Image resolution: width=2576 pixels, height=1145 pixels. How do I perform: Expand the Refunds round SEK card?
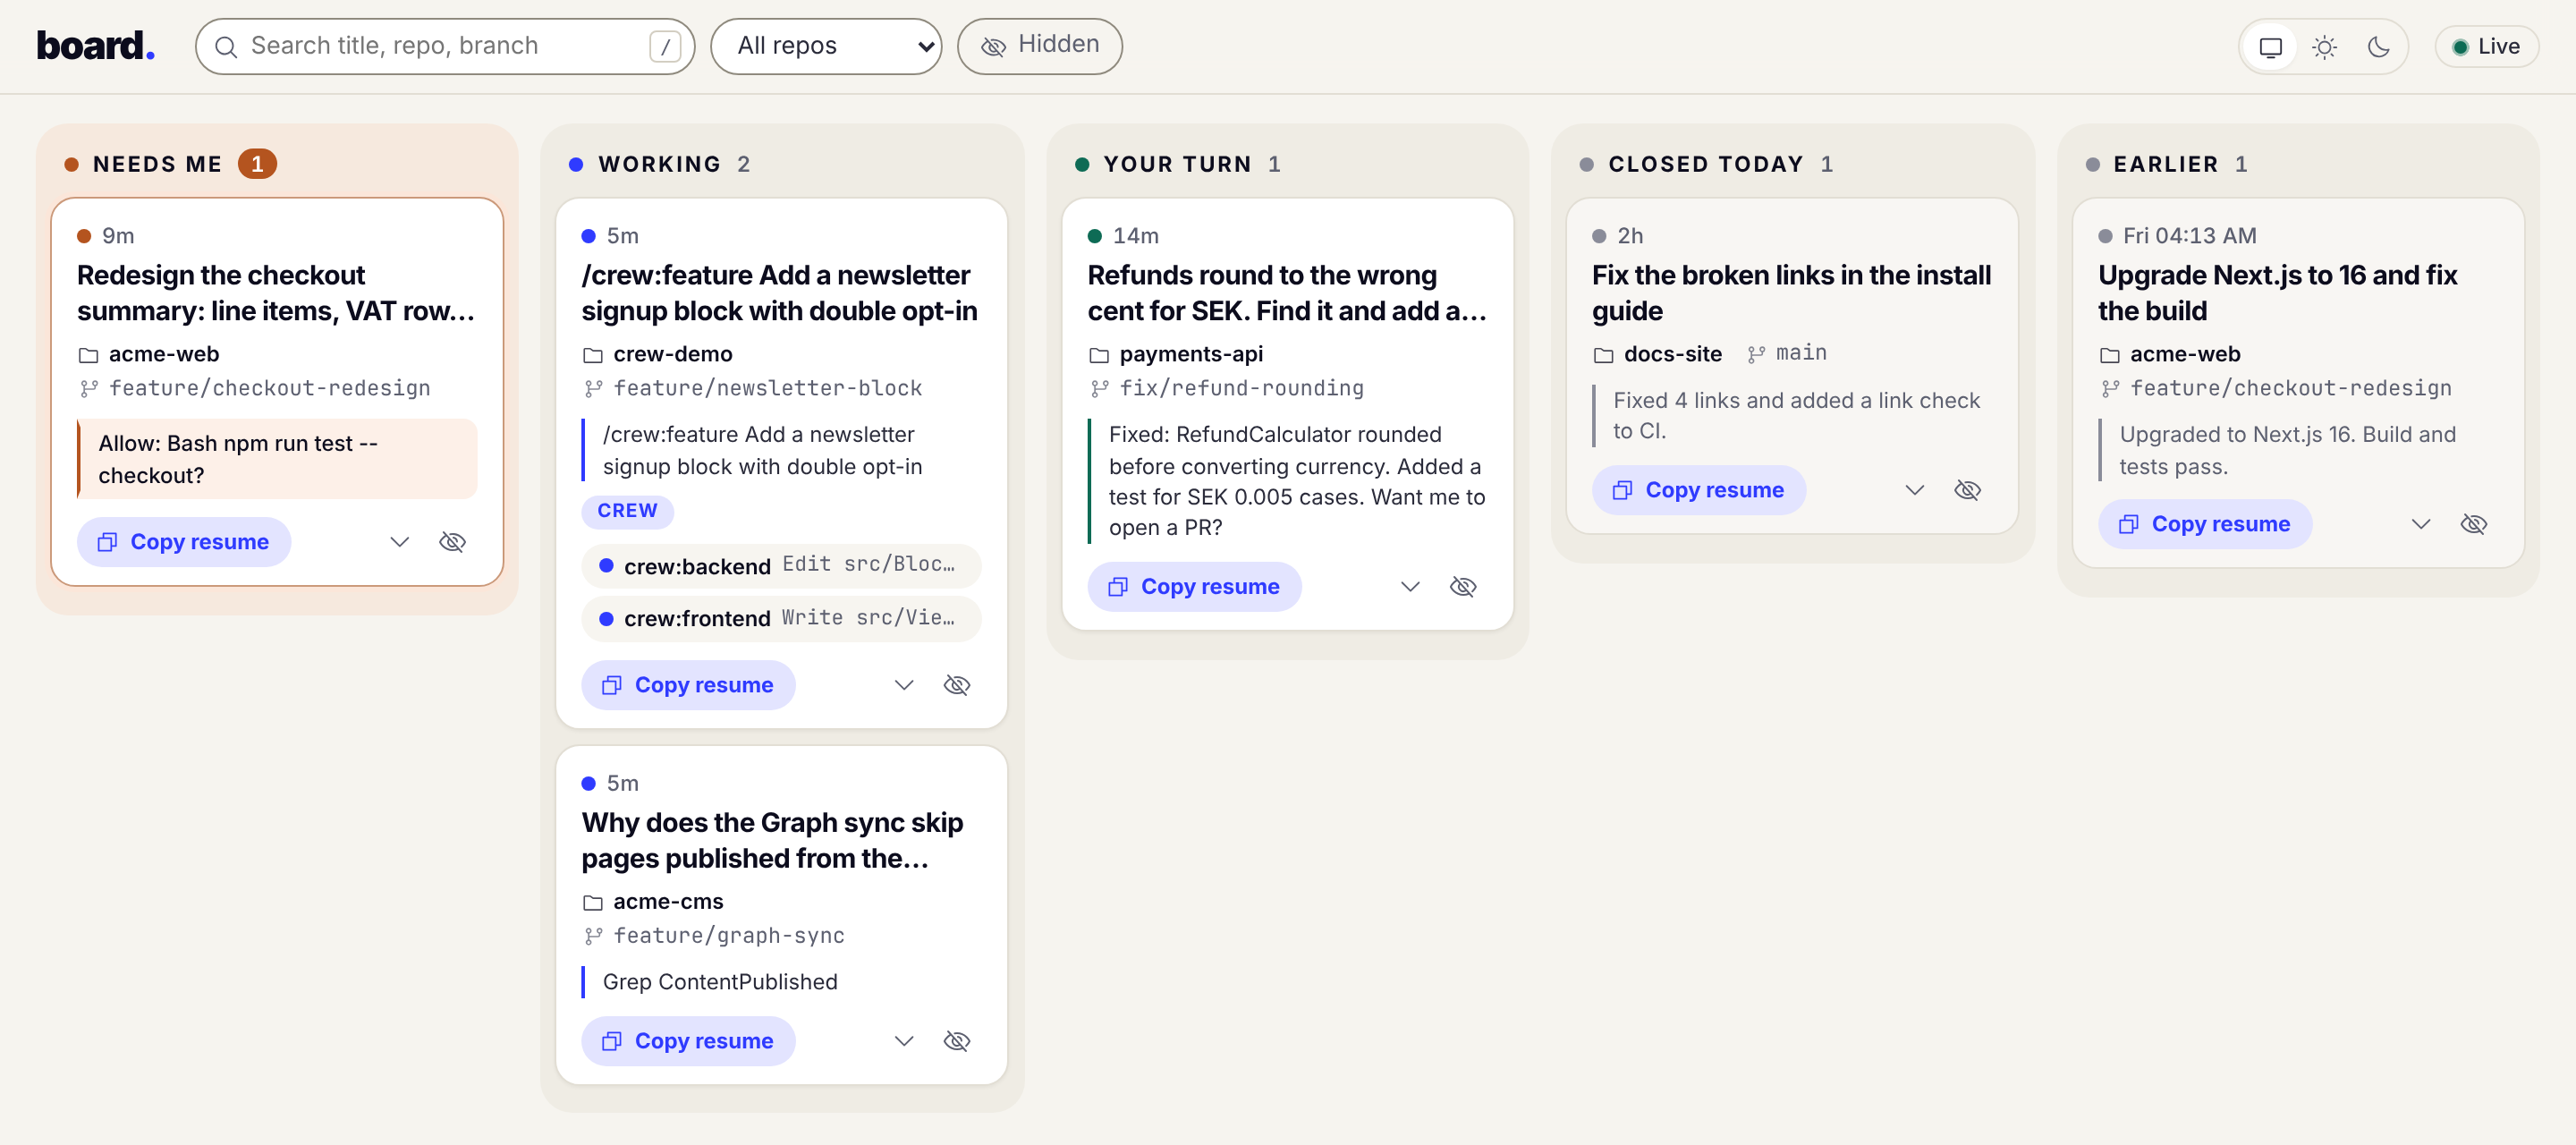1409,587
